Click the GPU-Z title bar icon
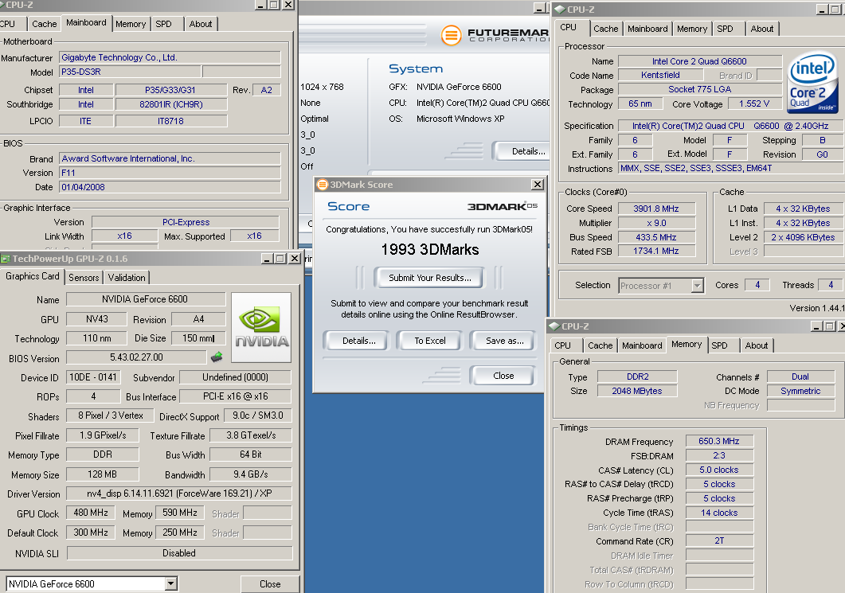The height and width of the screenshot is (593, 845). (x=6, y=259)
